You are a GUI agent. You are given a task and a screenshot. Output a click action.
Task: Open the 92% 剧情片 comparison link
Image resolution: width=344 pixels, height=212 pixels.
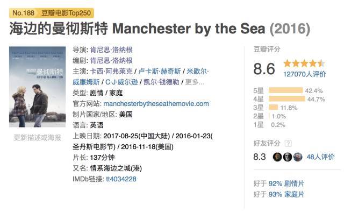(286, 183)
